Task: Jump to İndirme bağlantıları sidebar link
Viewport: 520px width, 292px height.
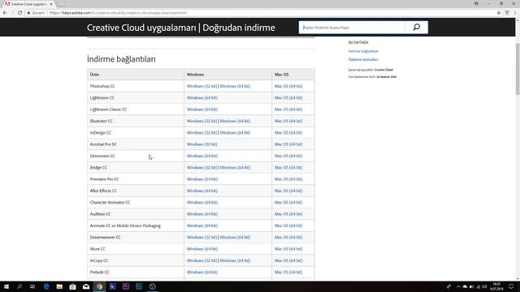Action: pos(363,51)
